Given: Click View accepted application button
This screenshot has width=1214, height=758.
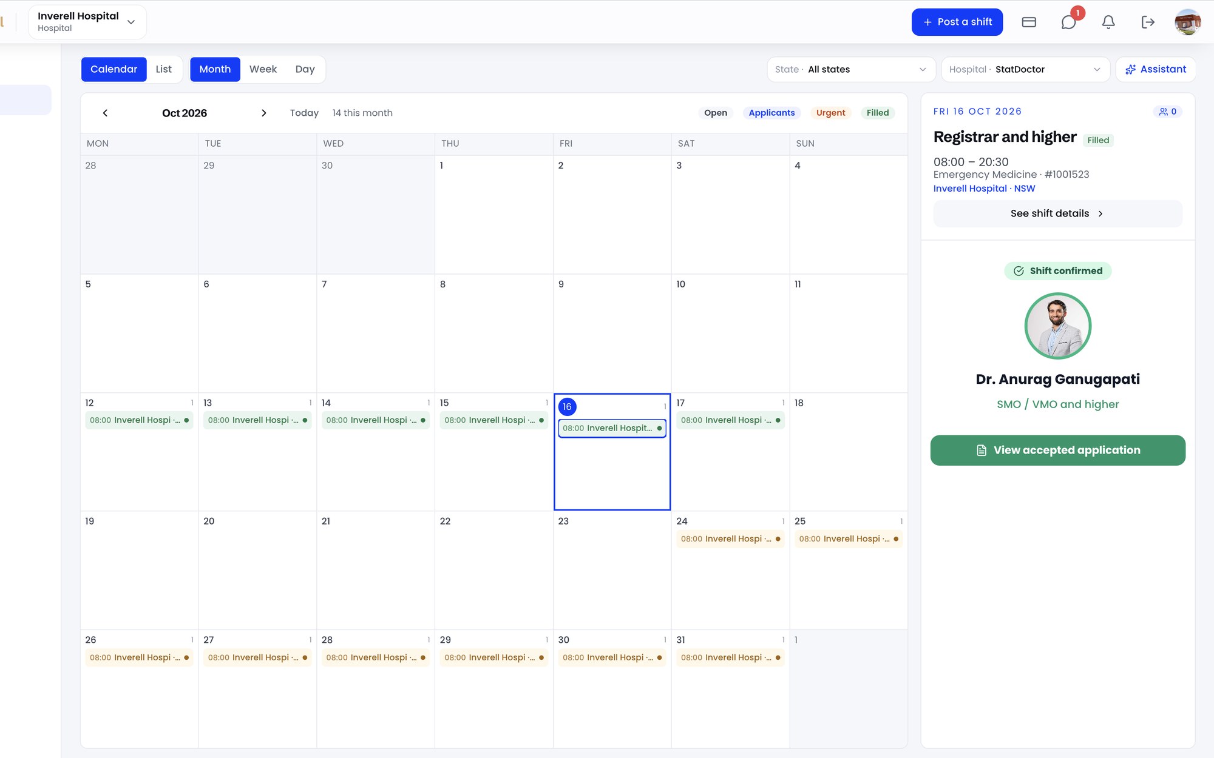Looking at the screenshot, I should coord(1057,450).
